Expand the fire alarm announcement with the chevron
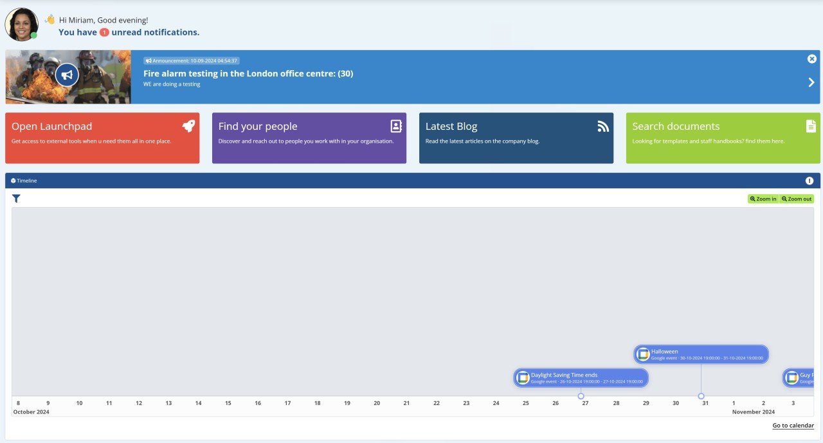Screen dimensions: 823x443 tap(811, 82)
